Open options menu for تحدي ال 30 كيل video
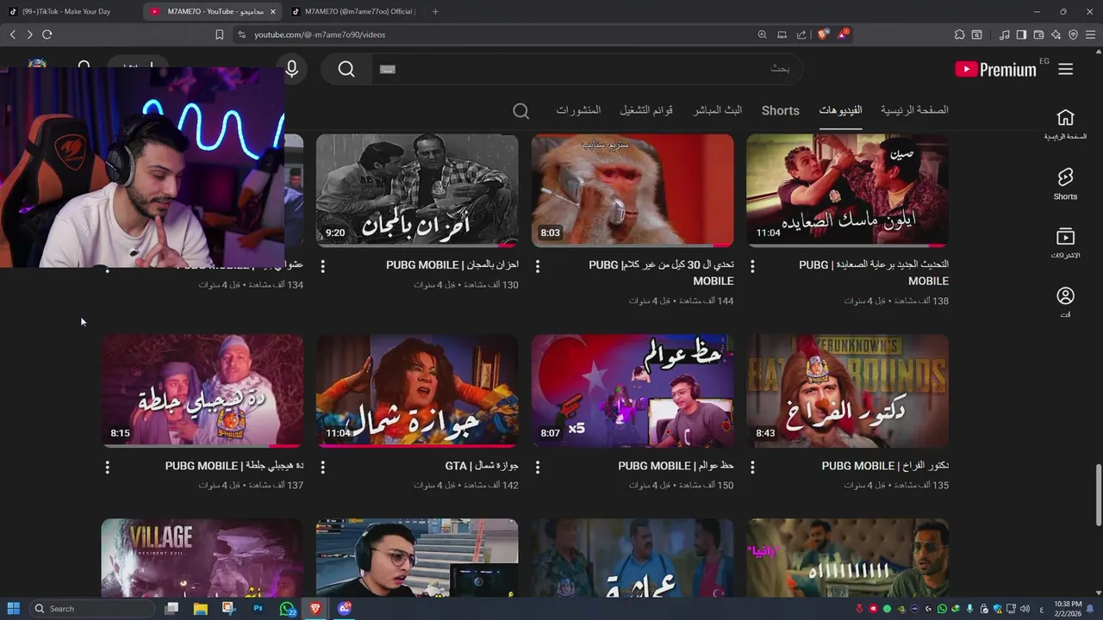Image resolution: width=1103 pixels, height=620 pixels. [x=538, y=266]
